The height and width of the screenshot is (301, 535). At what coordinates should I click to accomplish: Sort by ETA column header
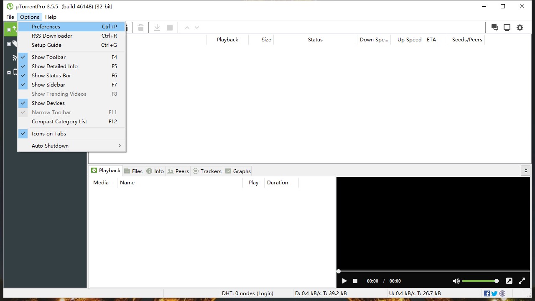(435, 40)
